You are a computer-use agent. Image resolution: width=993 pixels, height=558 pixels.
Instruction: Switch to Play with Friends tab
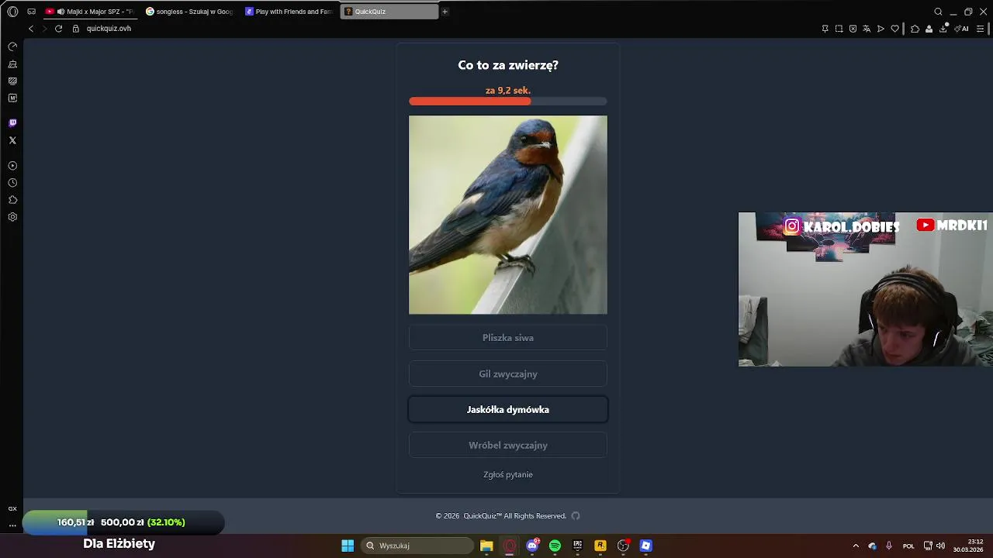click(x=289, y=12)
